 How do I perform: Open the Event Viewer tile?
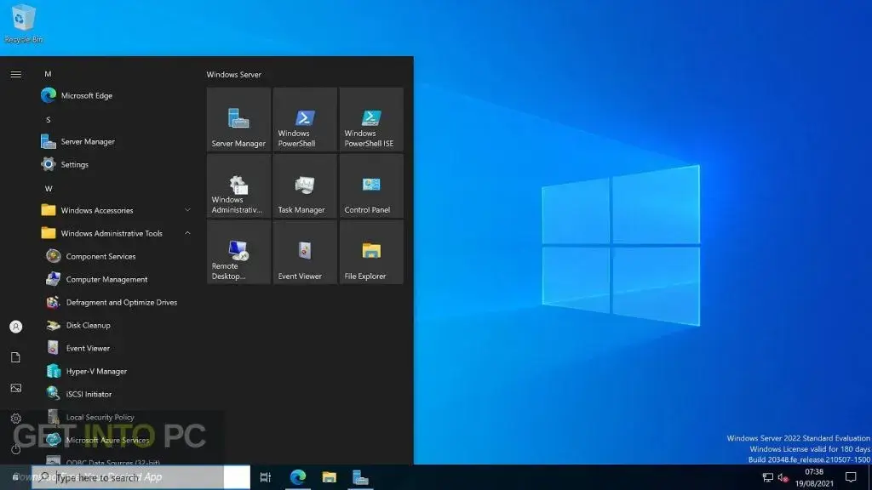pyautogui.click(x=304, y=252)
